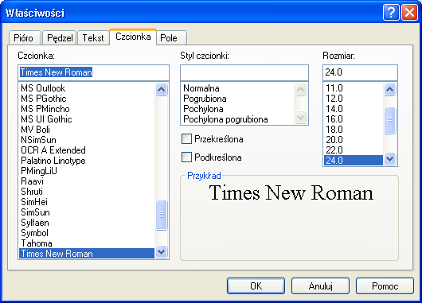Screen dimensions: 422x303
Task: Click font style list down arrow
Action: (x=301, y=118)
